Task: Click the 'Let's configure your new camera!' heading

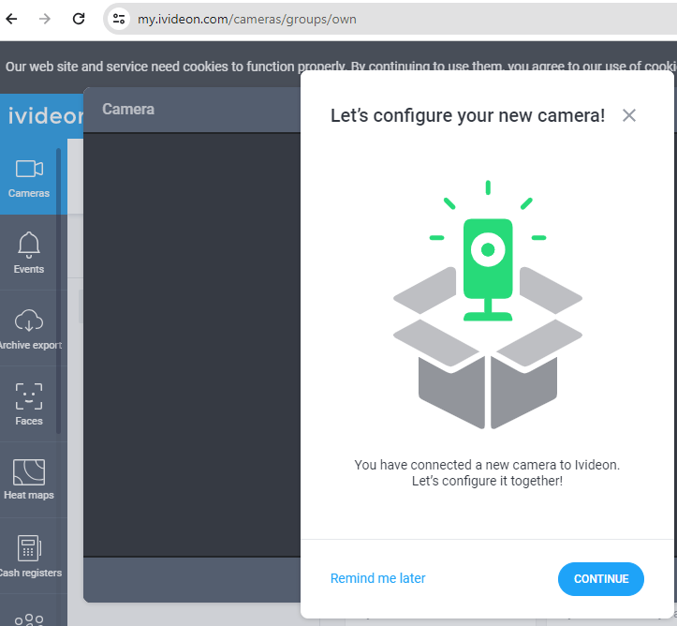Action: pos(467,116)
